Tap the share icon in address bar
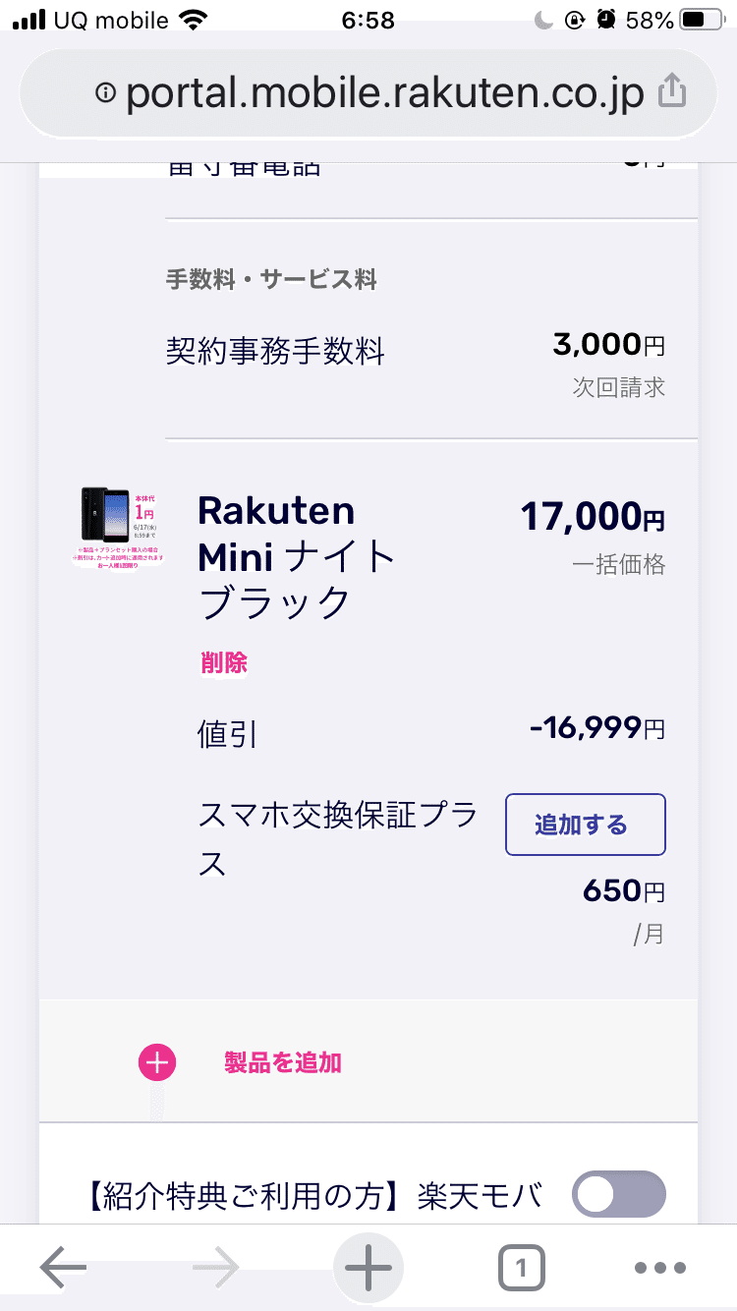The height and width of the screenshot is (1311, 737). [671, 92]
